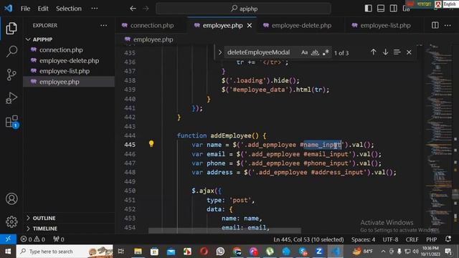
Task: Open employee-list.php in the explorer tree
Action: [x=65, y=71]
